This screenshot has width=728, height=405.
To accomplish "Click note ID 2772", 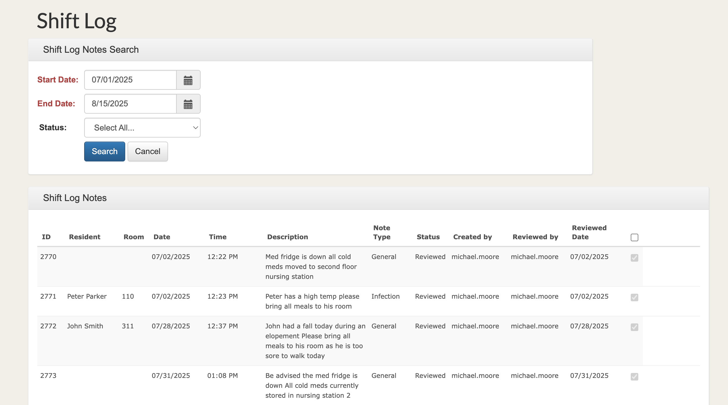I will 48,326.
